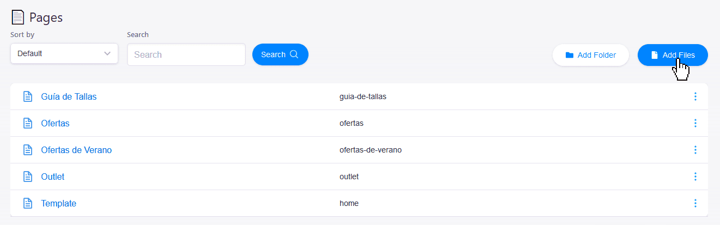
Task: Click the Ofertas de Verano page icon
Action: [x=28, y=150]
